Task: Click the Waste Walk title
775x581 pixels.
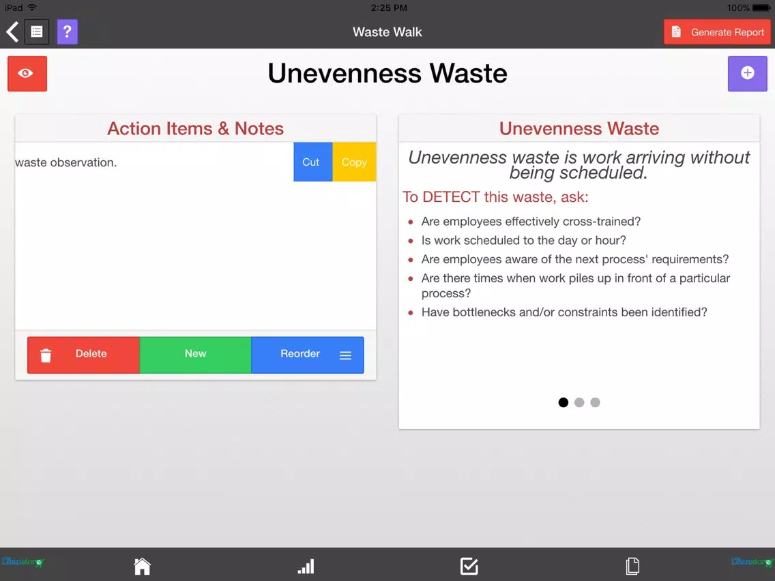Action: click(x=387, y=32)
